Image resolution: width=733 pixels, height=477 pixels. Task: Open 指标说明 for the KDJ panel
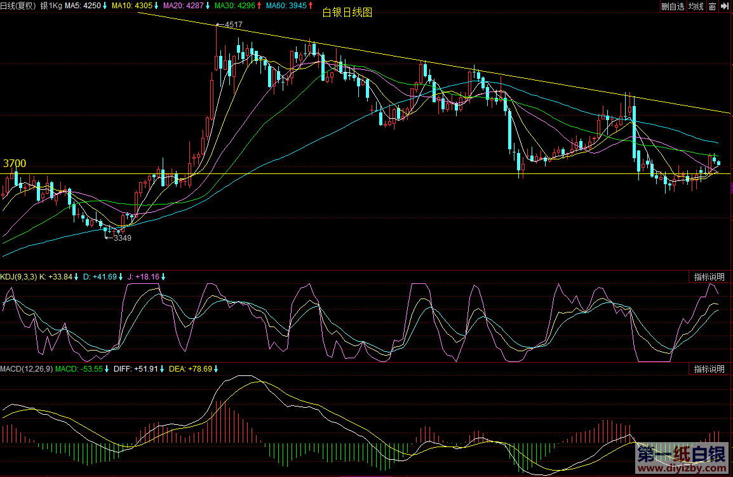click(708, 277)
